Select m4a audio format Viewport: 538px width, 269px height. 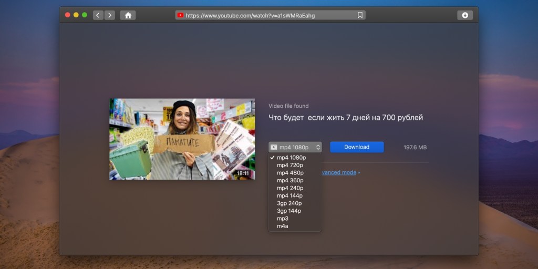[x=283, y=226]
